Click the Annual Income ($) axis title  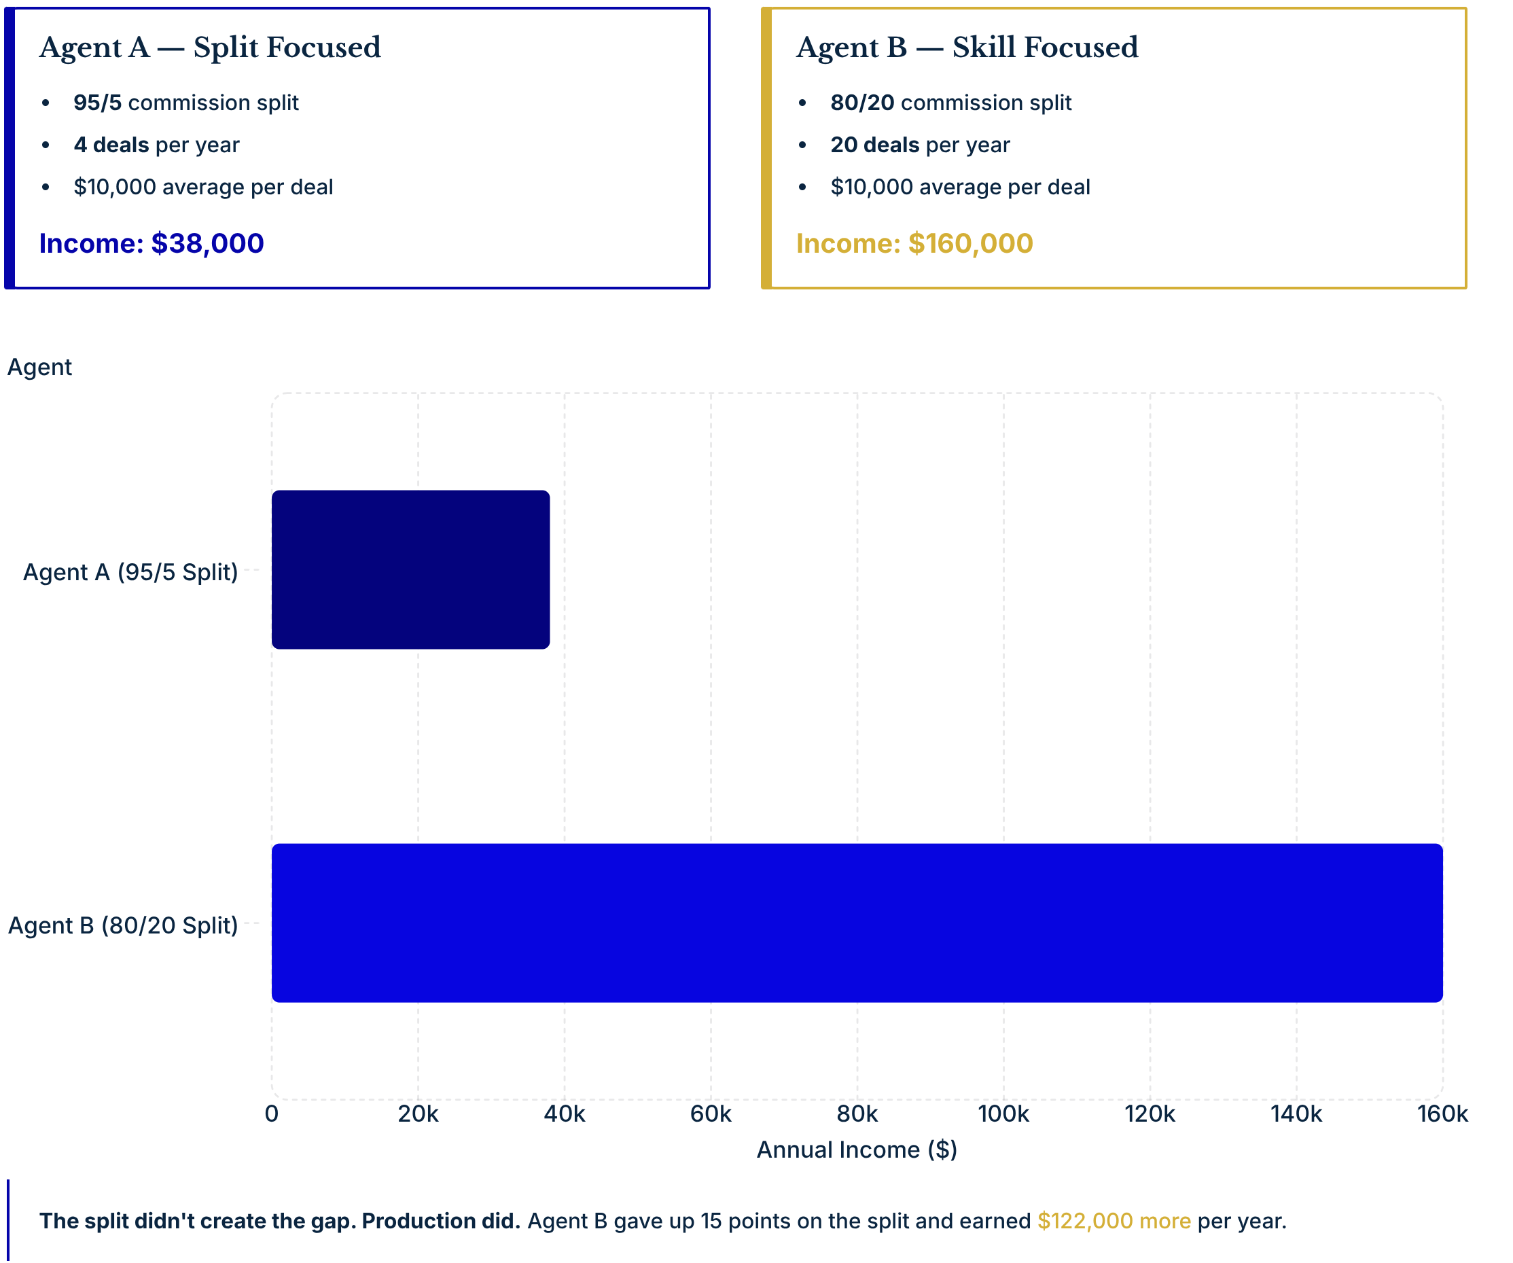(x=856, y=1149)
